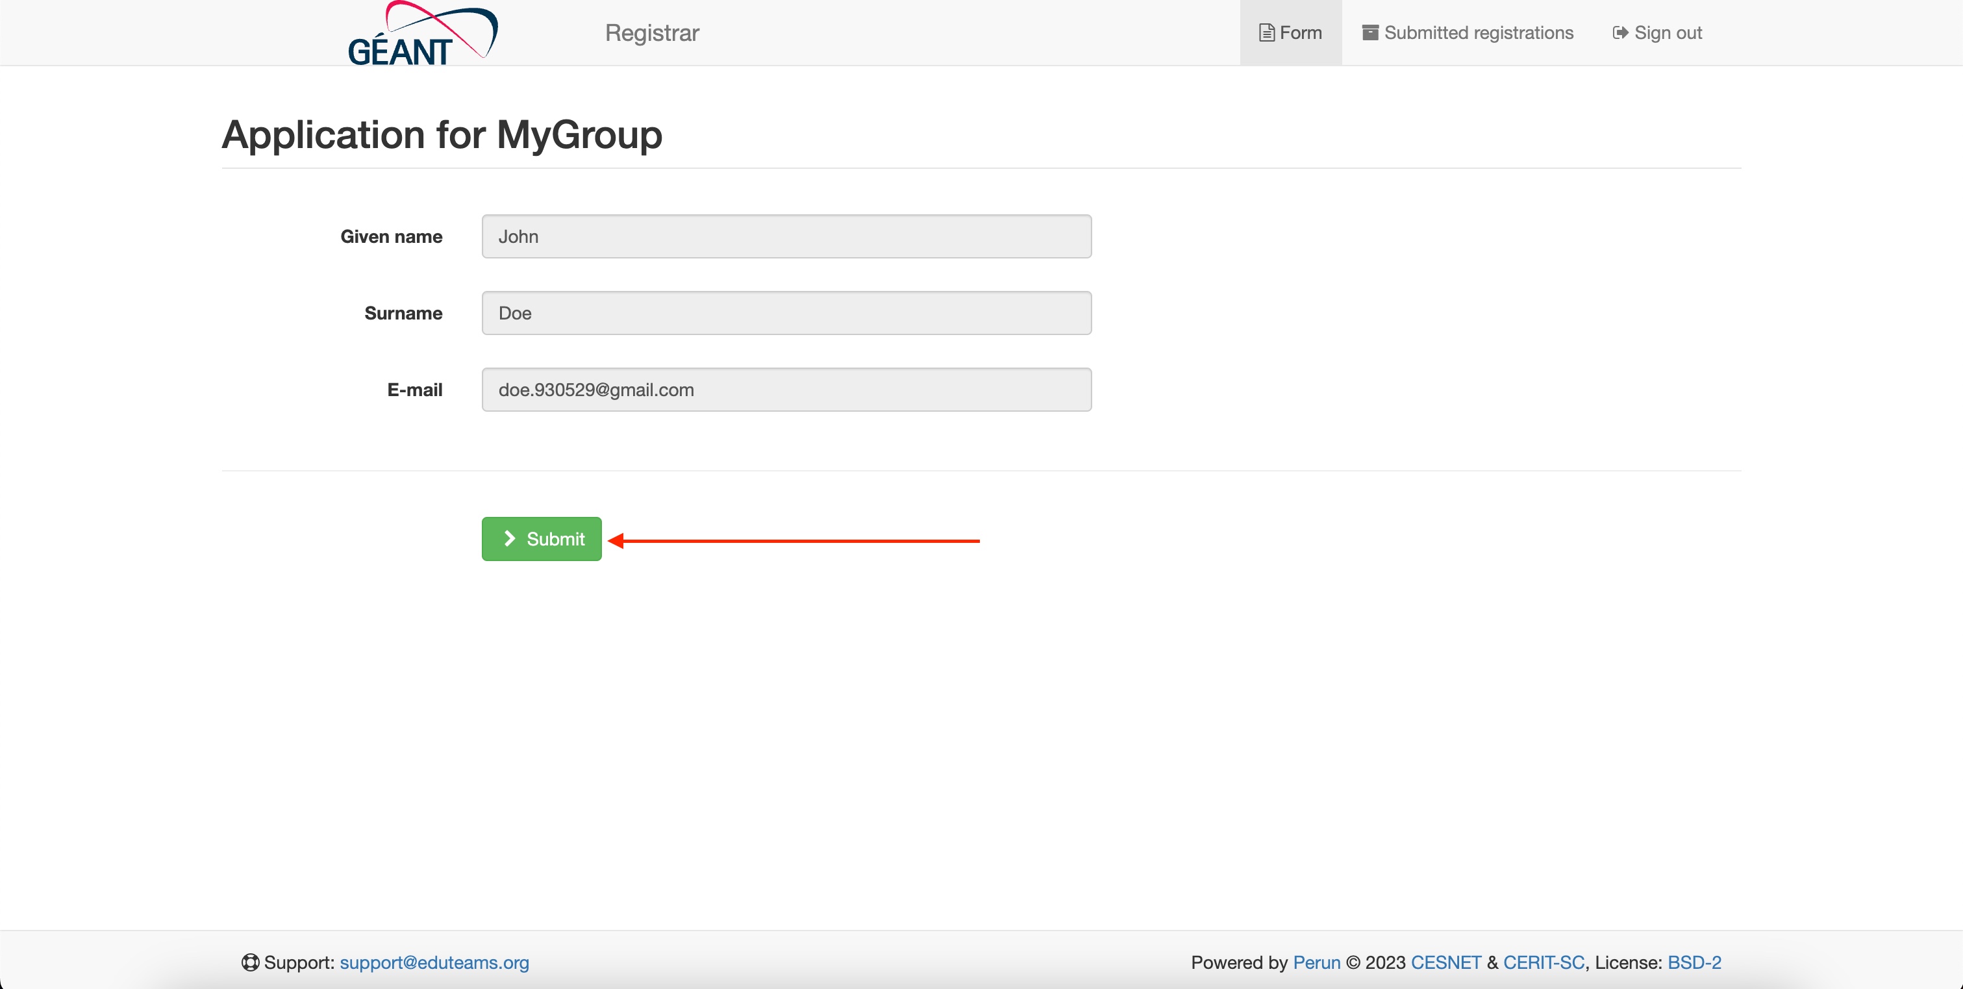The image size is (1963, 989).
Task: Switch to the Form tab
Action: click(1290, 32)
